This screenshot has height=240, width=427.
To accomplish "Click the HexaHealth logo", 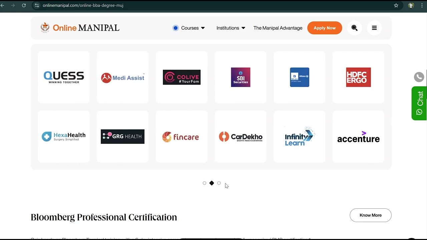I will click(x=64, y=136).
